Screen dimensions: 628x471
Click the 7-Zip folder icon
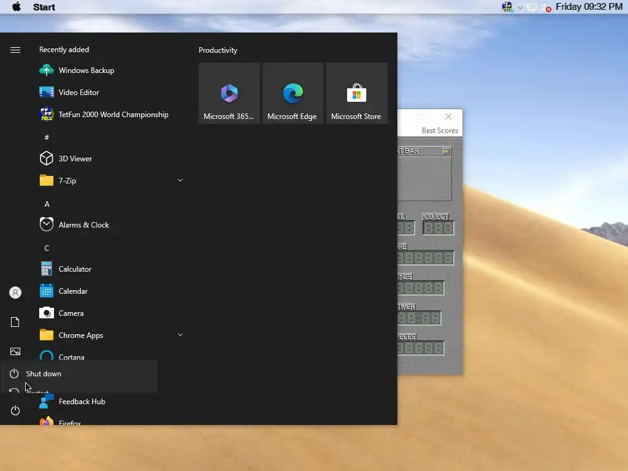[x=47, y=181]
